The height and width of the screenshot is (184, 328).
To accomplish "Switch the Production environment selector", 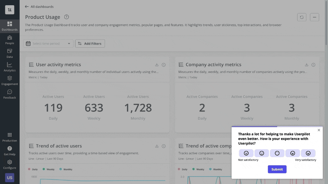I will pos(10,137).
